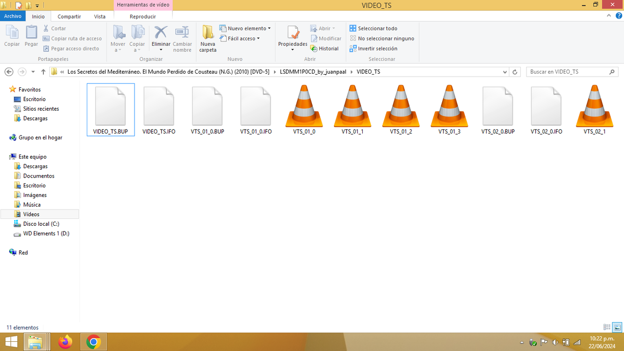Switch to the Inicio ribbon tab
Viewport: 624px width, 351px height.
tap(39, 16)
